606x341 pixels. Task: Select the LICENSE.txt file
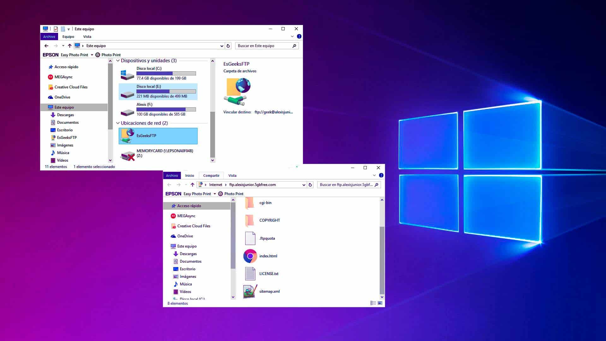(269, 274)
